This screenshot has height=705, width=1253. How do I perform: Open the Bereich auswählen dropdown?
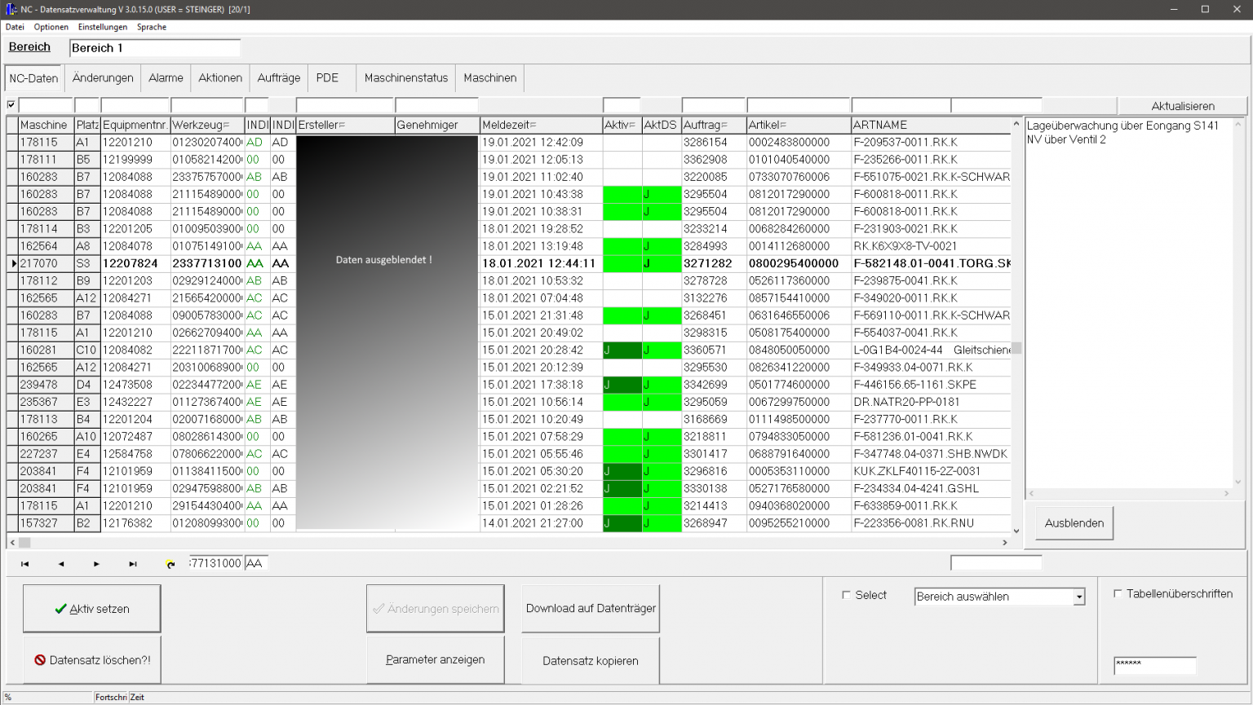coord(1078,597)
